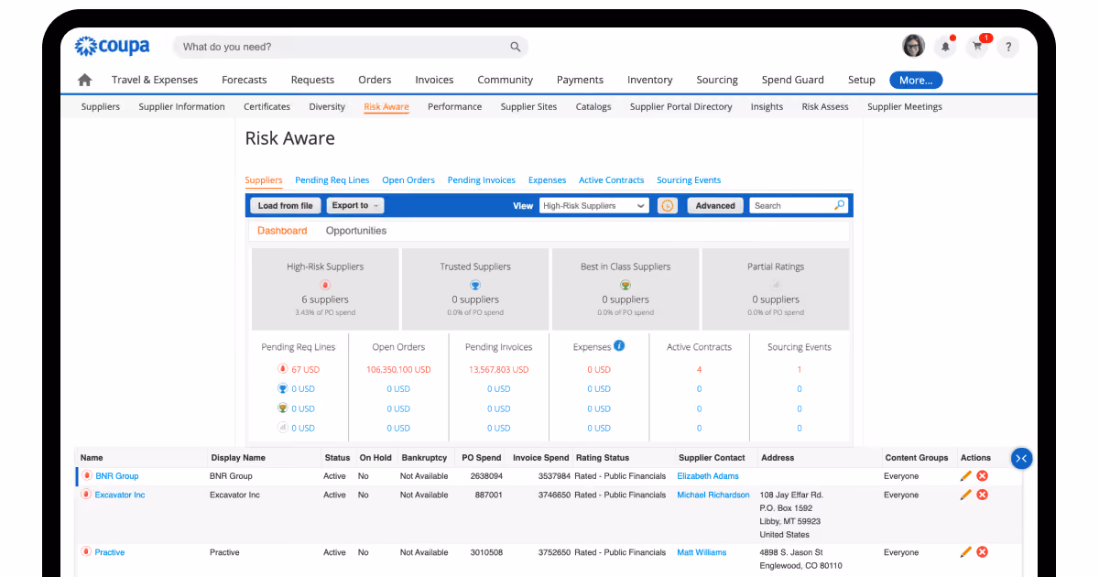The width and height of the screenshot is (1099, 577).
Task: Click risk icon next to Practive
Action: point(86,552)
